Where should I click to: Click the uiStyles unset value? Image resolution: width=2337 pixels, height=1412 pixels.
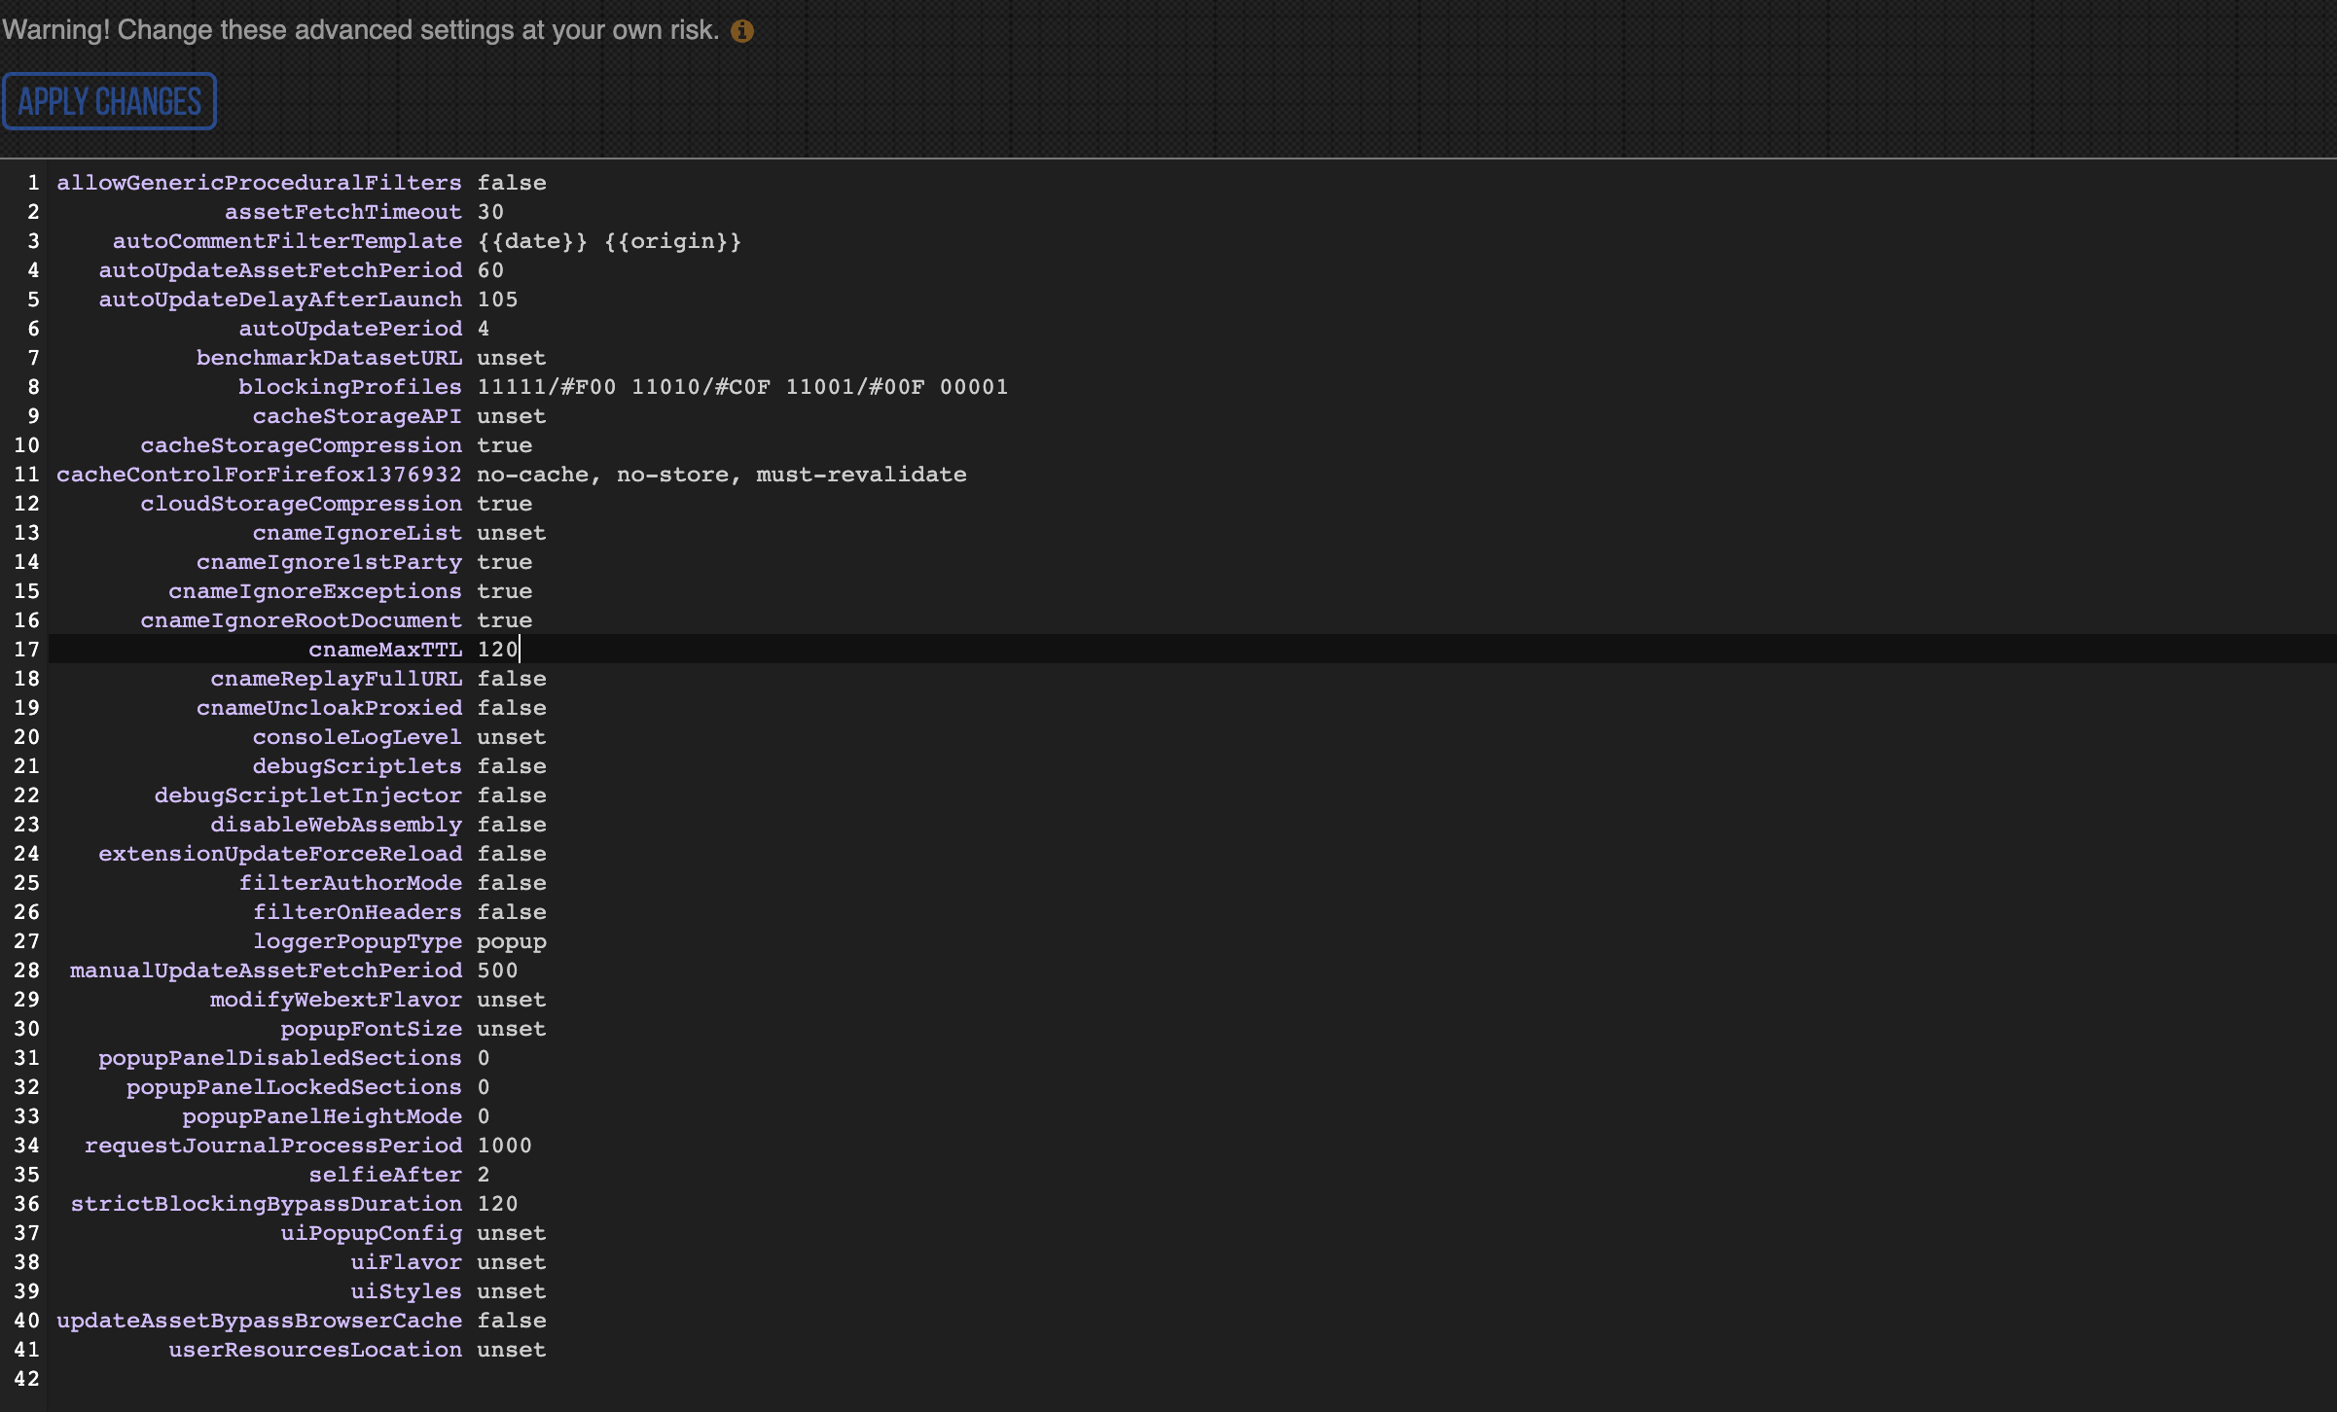click(x=511, y=1291)
